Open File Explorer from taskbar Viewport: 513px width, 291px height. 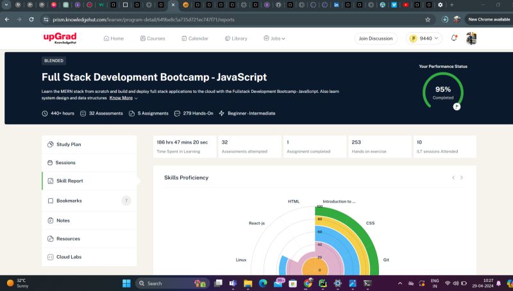248,283
